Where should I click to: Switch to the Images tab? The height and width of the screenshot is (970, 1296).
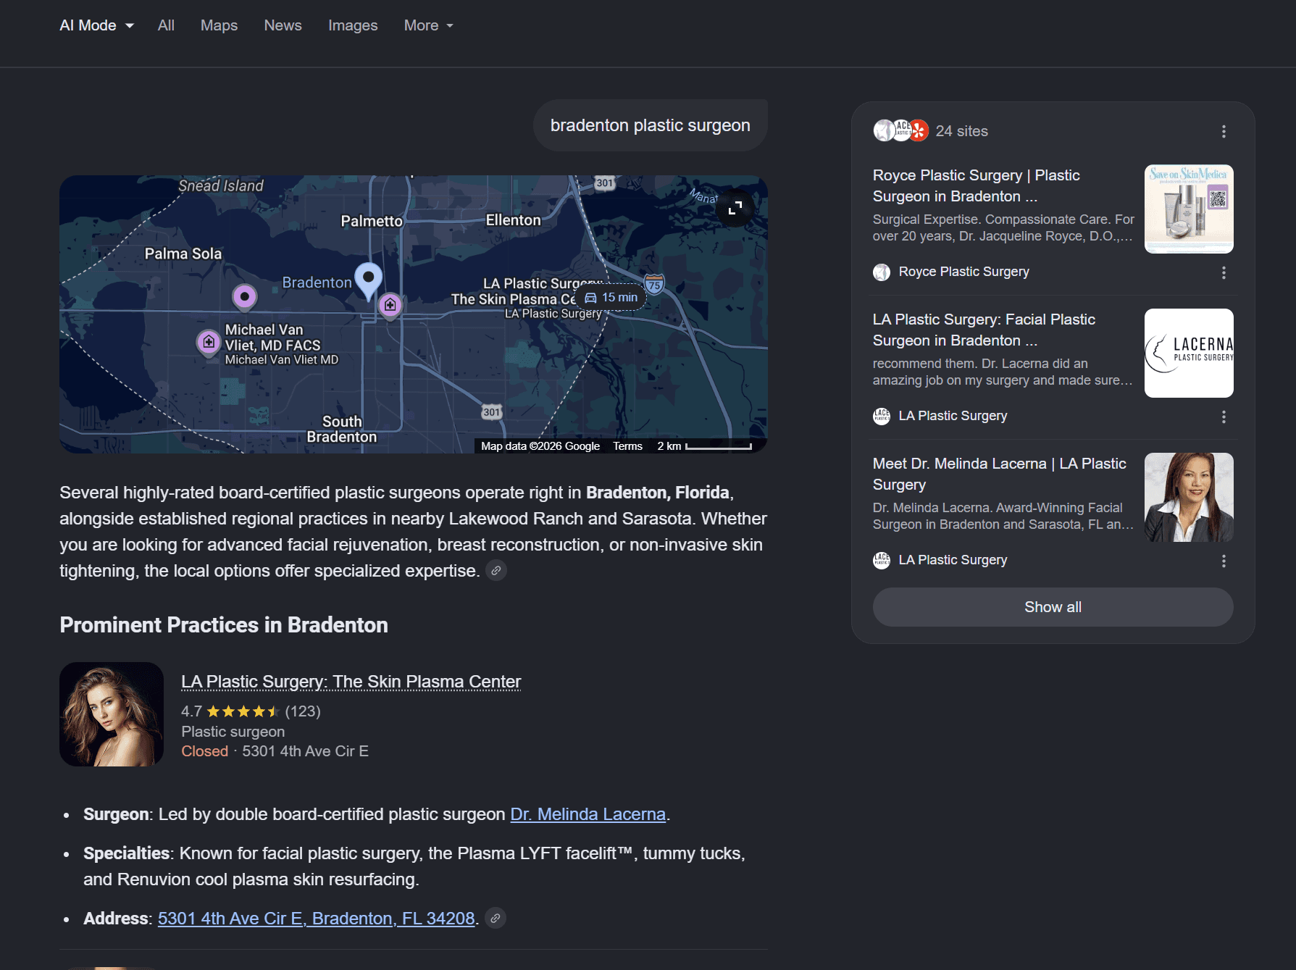point(353,25)
